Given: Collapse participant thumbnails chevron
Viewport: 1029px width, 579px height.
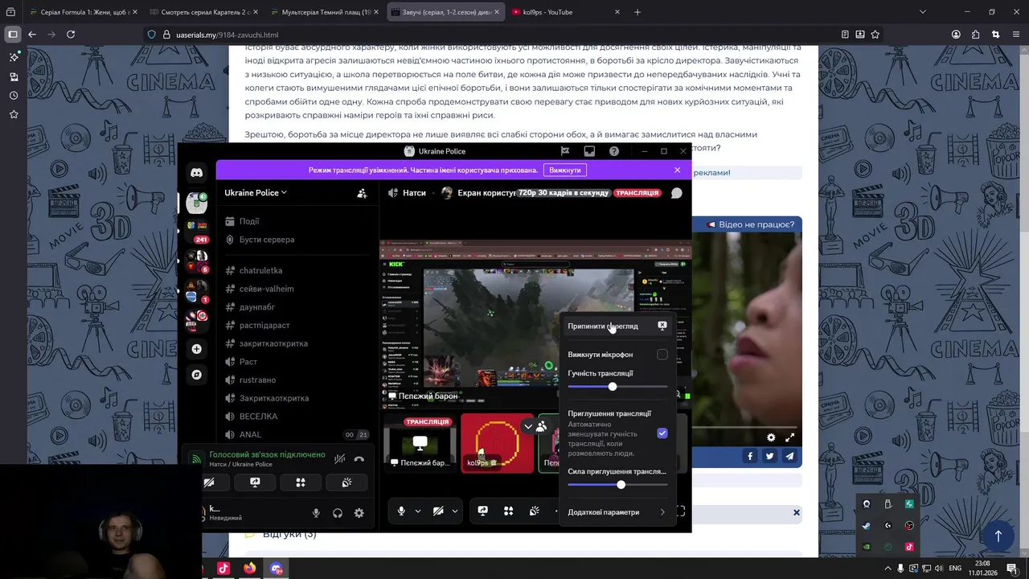Looking at the screenshot, I should pyautogui.click(x=528, y=426).
